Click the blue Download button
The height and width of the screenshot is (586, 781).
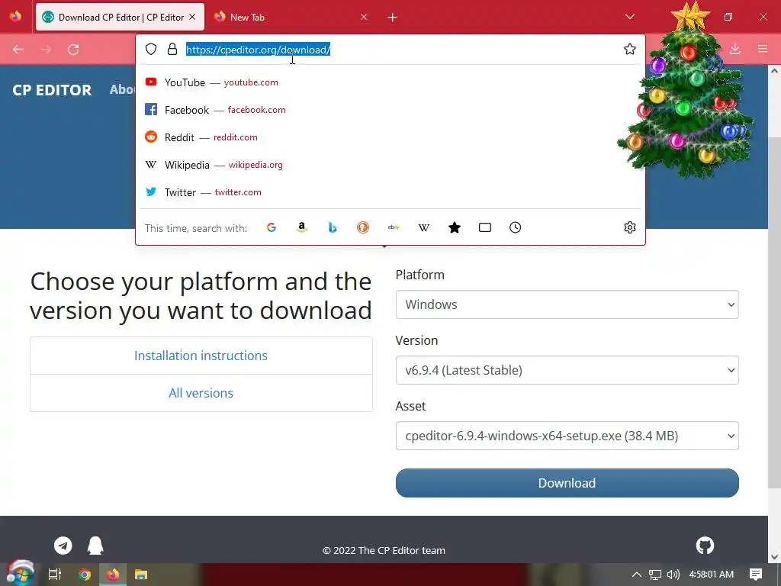pyautogui.click(x=567, y=483)
